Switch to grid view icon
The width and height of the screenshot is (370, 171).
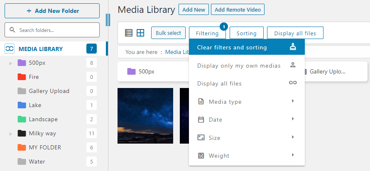coord(140,33)
